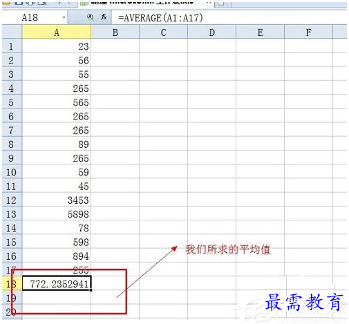The height and width of the screenshot is (324, 349).
Task: Select row 1 header
Action: 12,46
